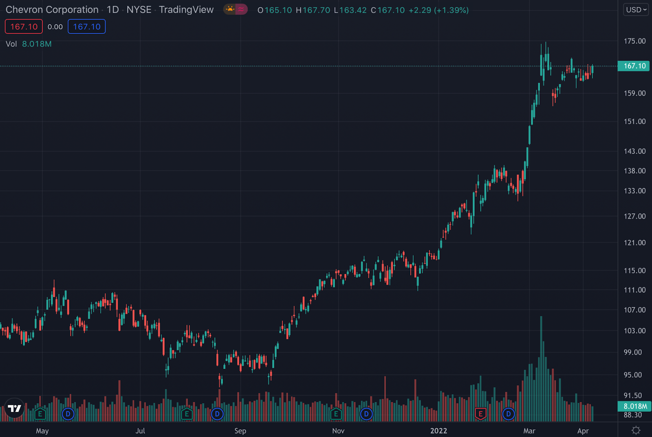Click the Sep label on the time axis
Image resolution: width=652 pixels, height=437 pixels.
point(240,430)
